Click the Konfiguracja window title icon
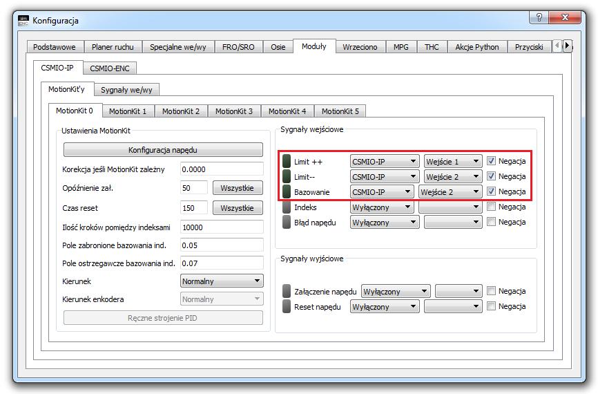The width and height of the screenshot is (598, 394). point(23,20)
